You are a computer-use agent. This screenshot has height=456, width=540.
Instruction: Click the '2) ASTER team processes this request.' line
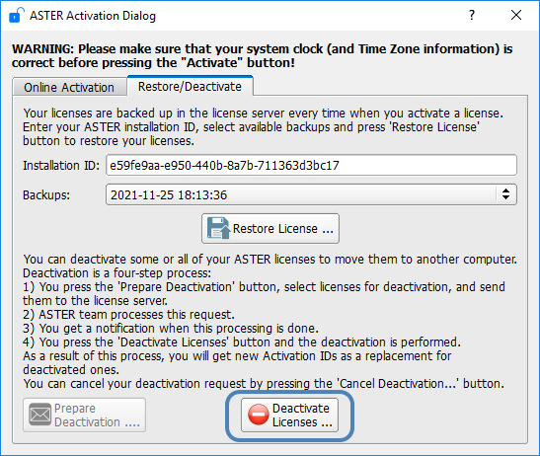(x=128, y=315)
